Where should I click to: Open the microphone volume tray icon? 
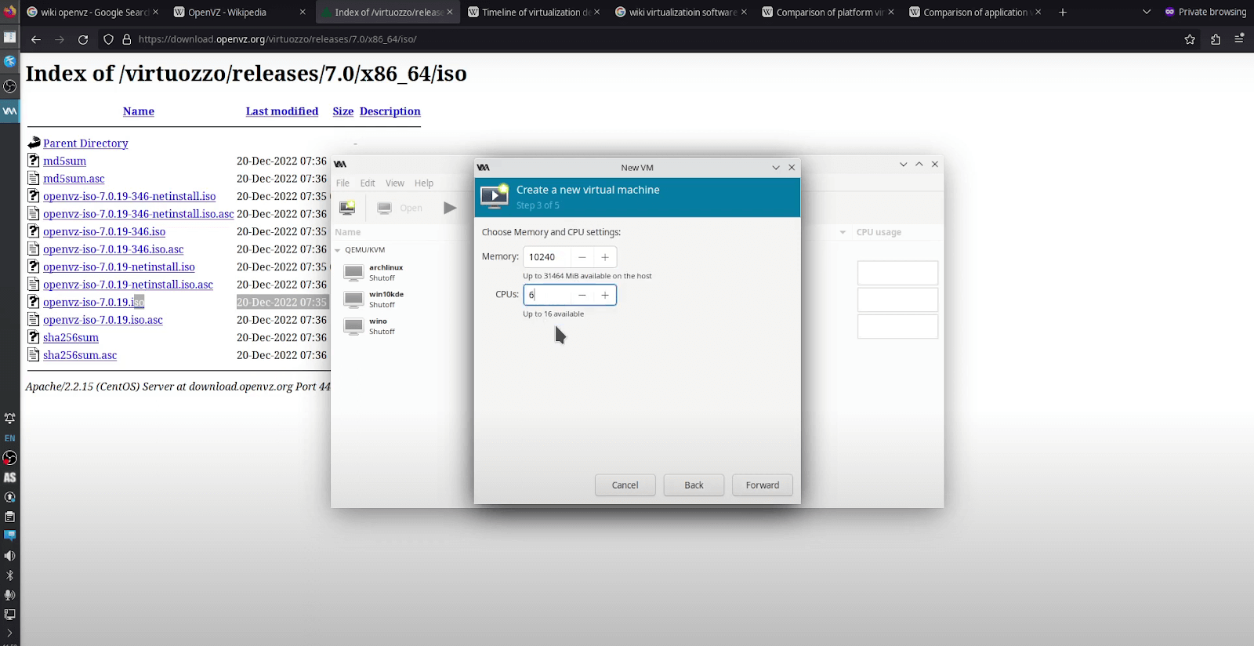coord(9,595)
